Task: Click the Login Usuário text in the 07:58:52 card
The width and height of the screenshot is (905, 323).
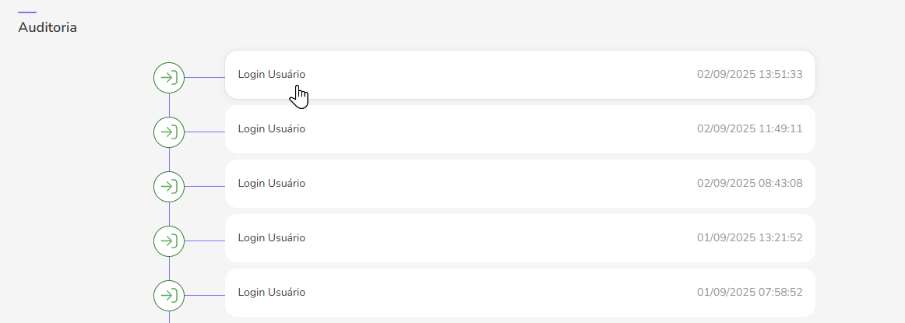Action: (271, 292)
